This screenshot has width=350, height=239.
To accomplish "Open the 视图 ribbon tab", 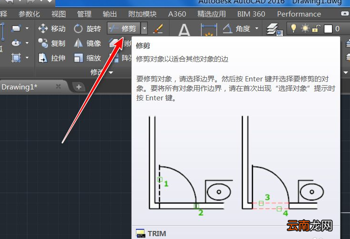I will pyautogui.click(x=59, y=14).
